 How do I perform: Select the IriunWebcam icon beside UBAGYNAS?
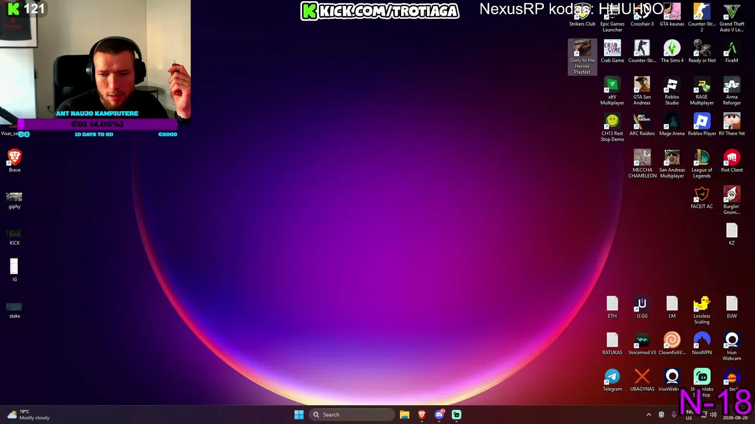tap(672, 380)
